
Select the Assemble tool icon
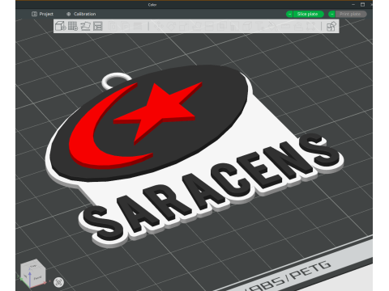298,27
